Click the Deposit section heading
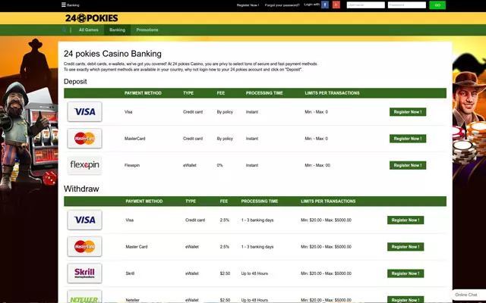 click(x=75, y=82)
